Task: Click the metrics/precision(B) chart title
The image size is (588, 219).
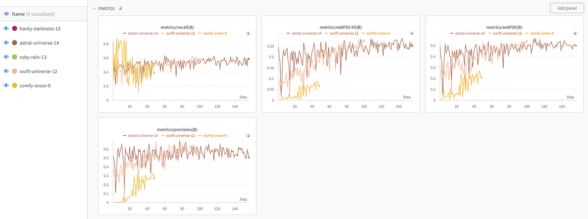Action: [x=177, y=129]
